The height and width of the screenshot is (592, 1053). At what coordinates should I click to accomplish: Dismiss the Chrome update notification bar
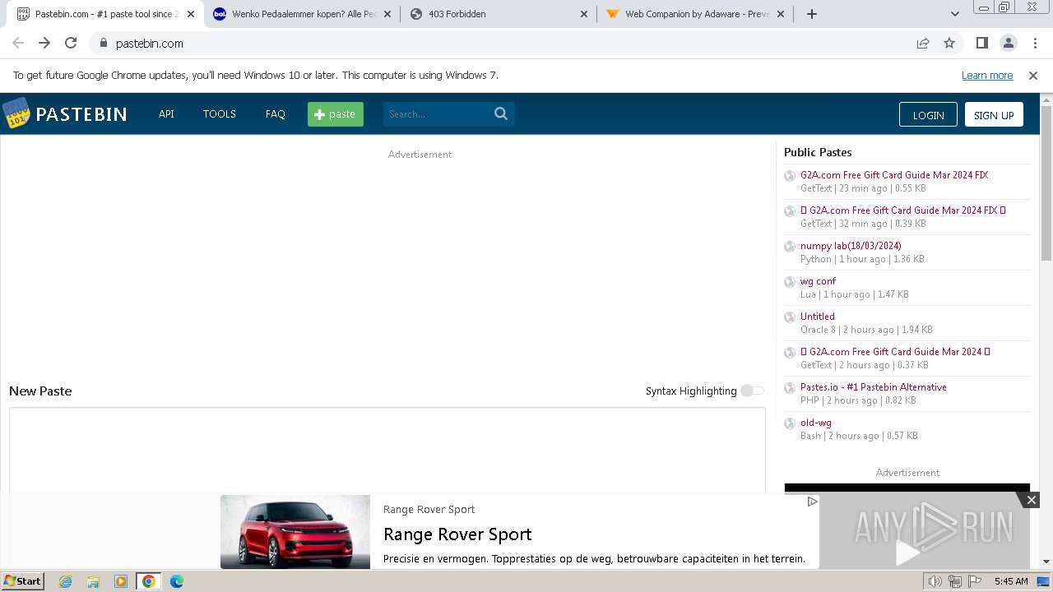1033,76
